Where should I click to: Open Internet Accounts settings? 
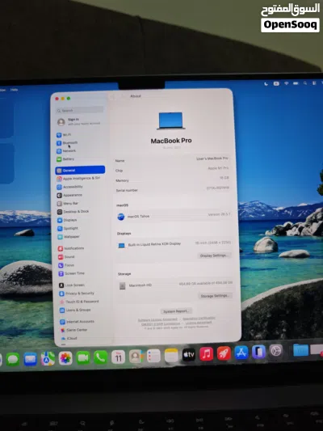point(77,322)
